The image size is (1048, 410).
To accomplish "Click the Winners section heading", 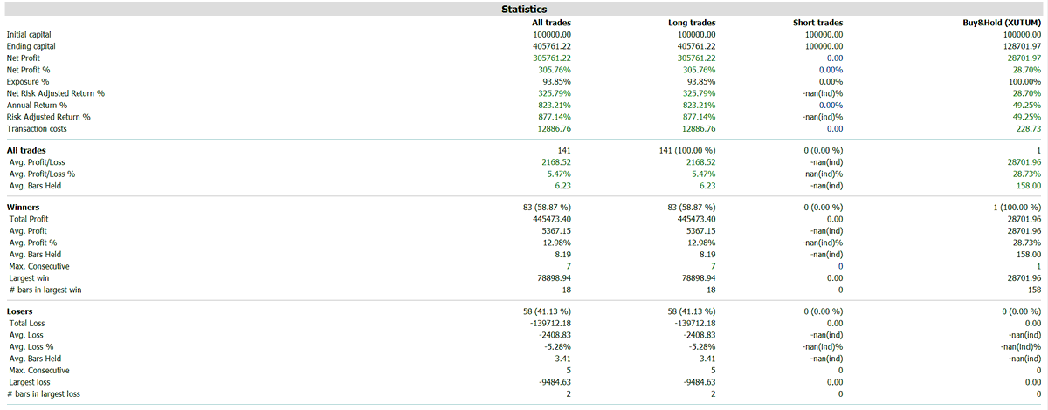I will [x=23, y=207].
